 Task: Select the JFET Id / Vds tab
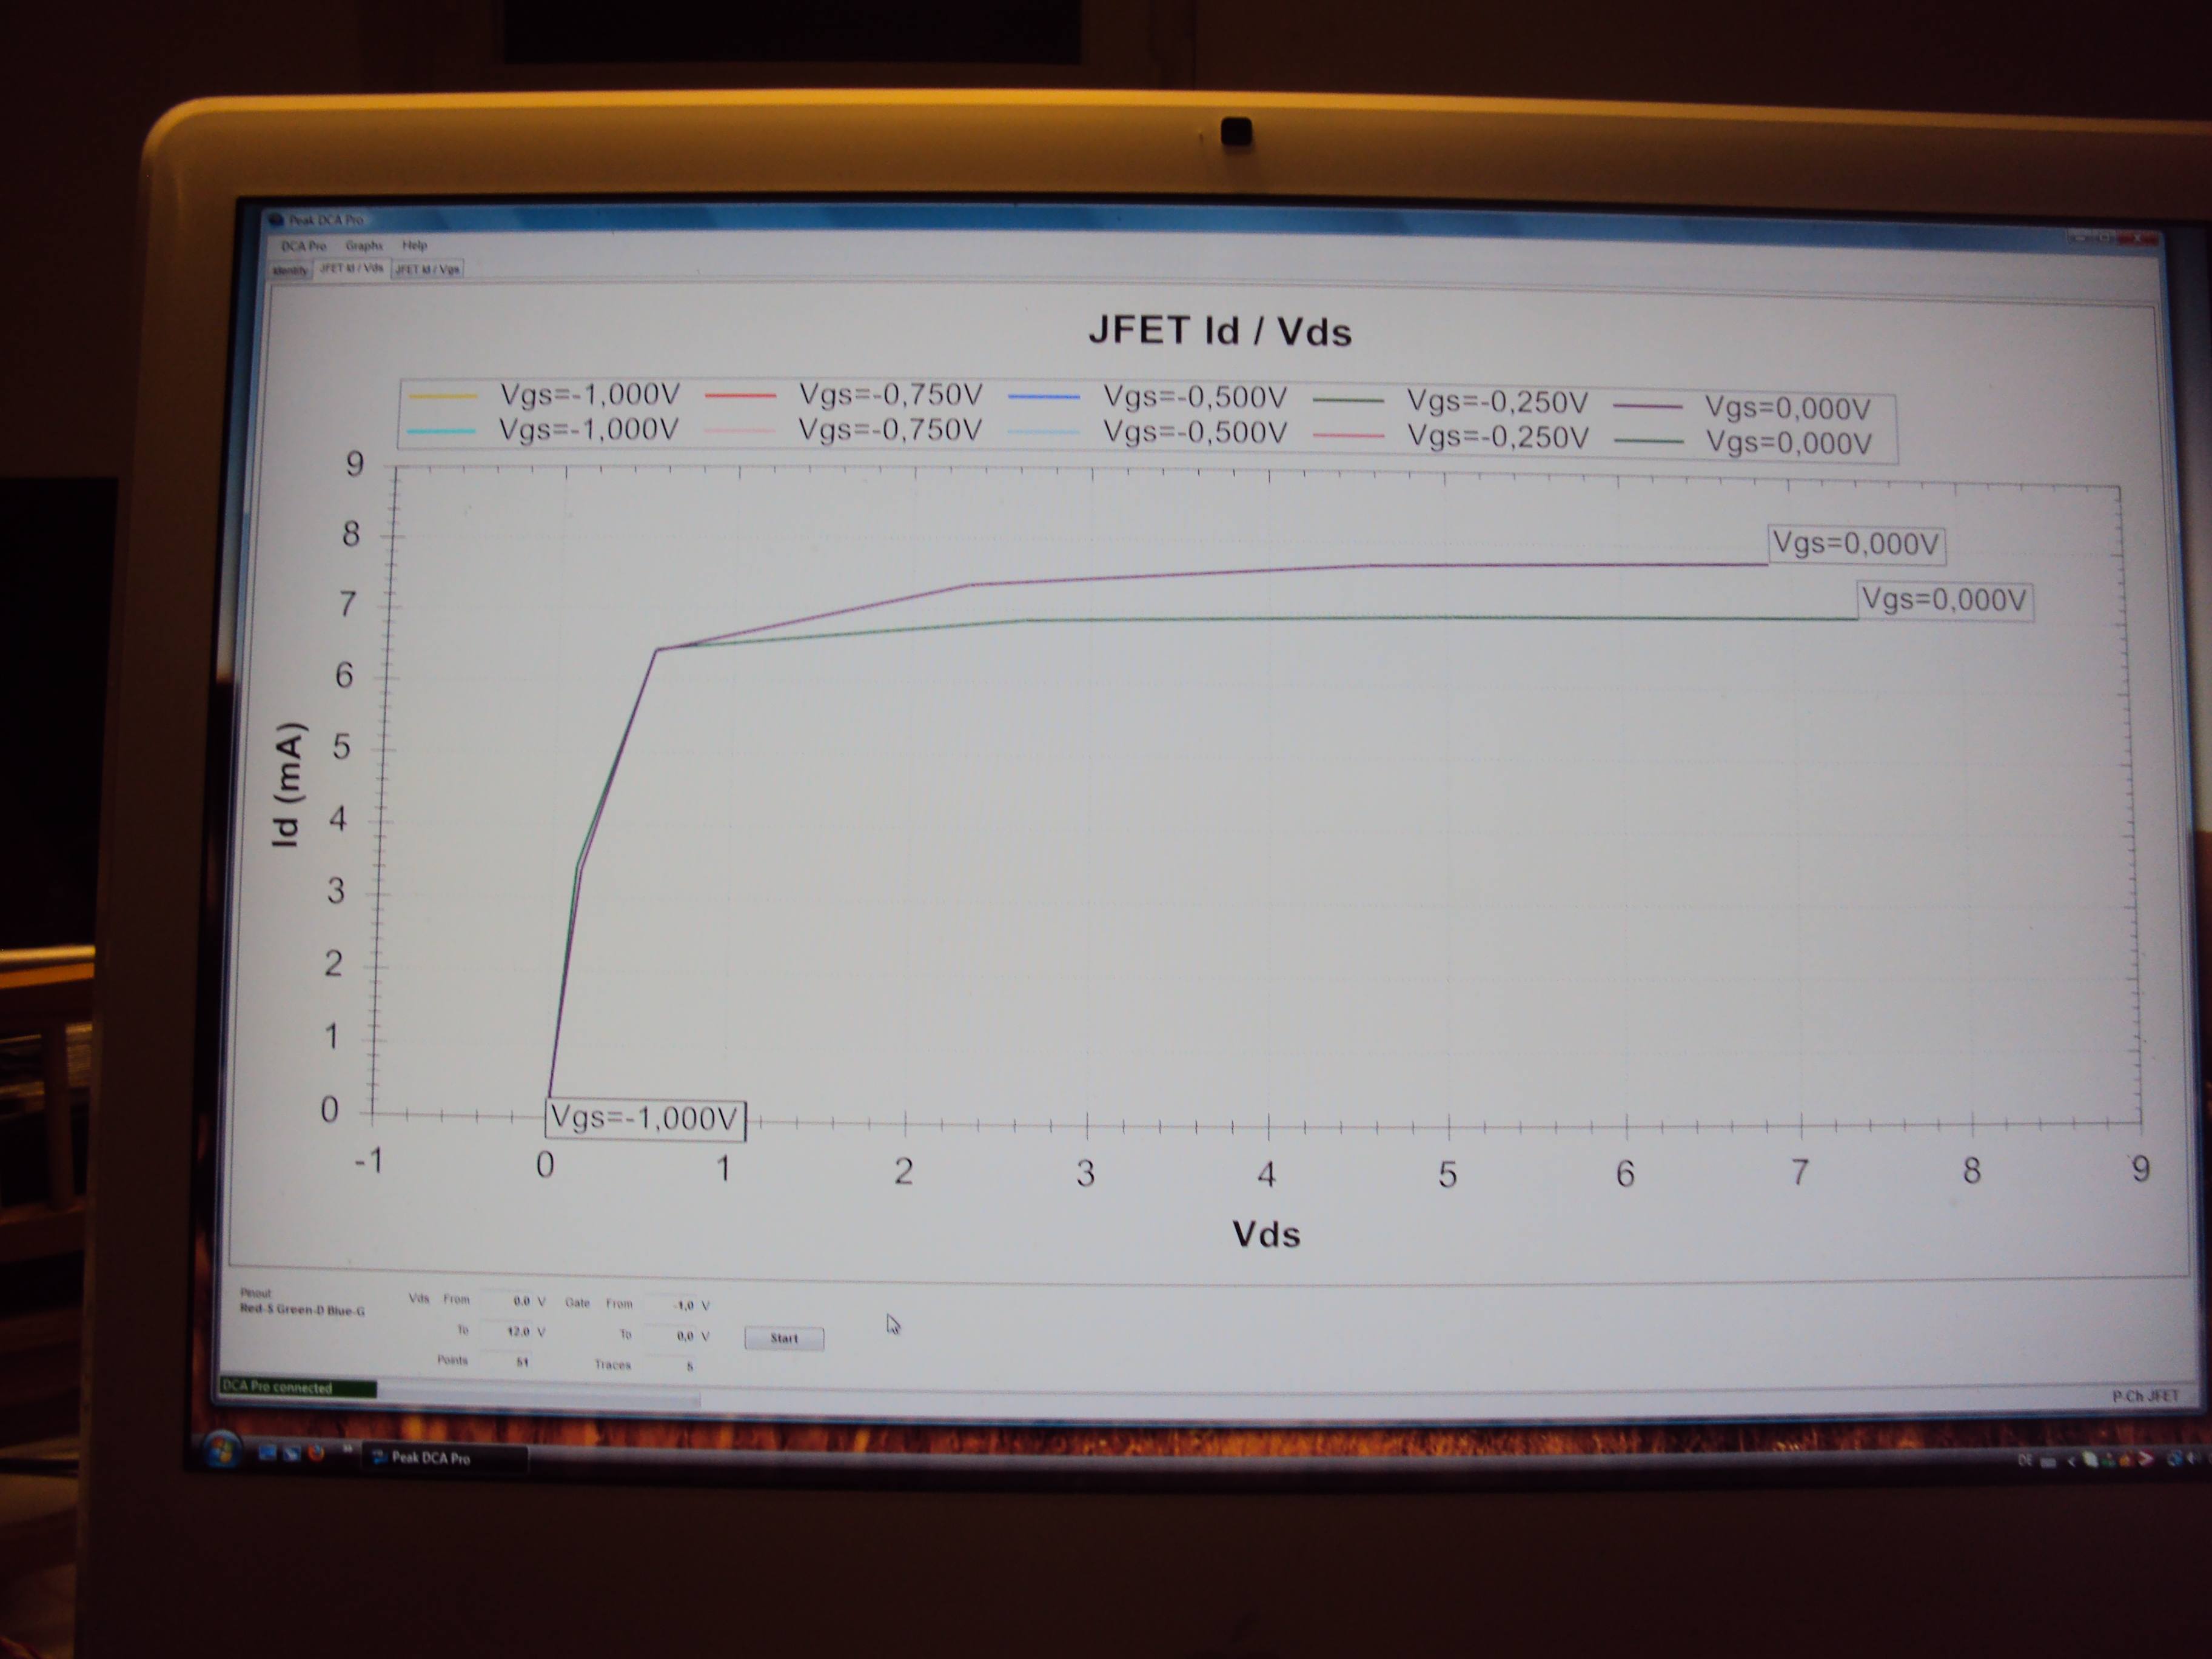click(x=351, y=268)
